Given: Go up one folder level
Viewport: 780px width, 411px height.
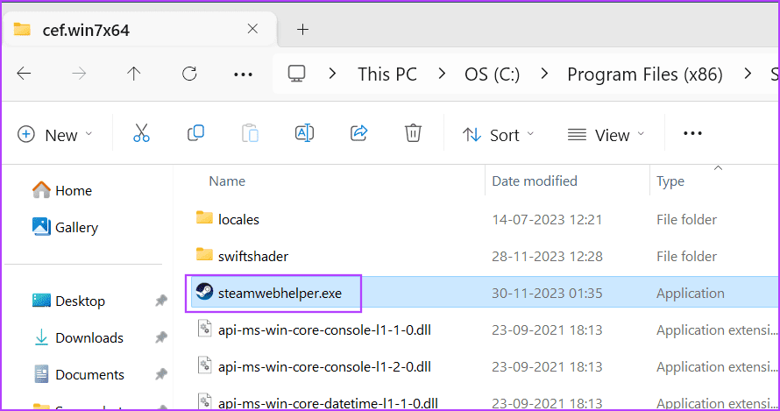Looking at the screenshot, I should 134,74.
